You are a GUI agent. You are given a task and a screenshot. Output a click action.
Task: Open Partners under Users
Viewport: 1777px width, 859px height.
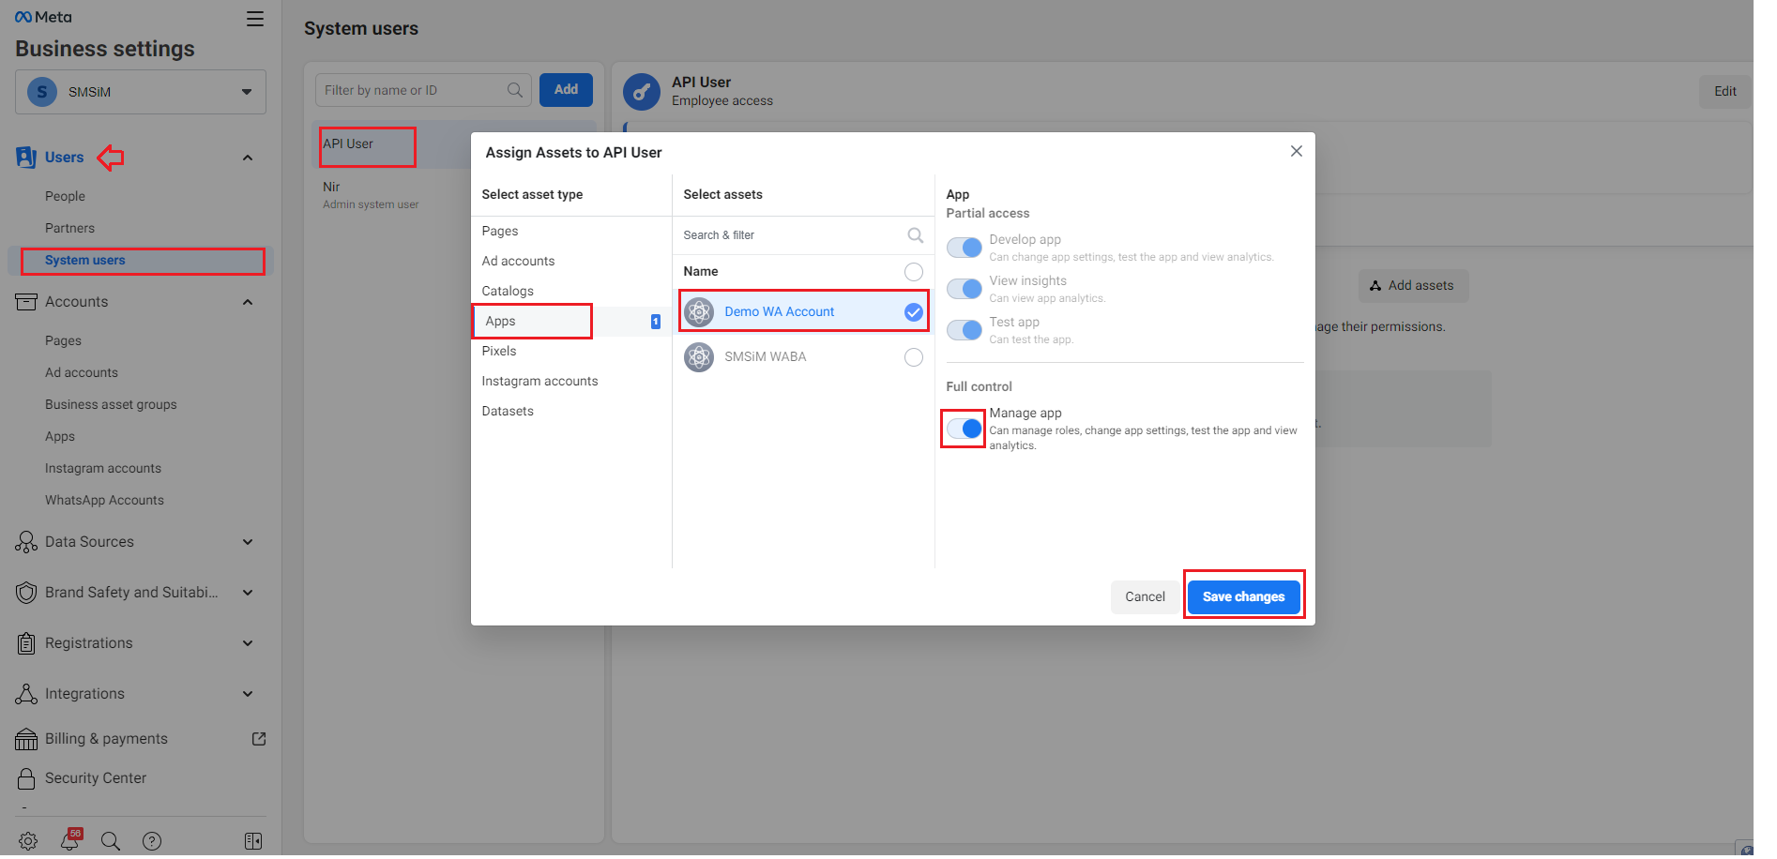pyautogui.click(x=69, y=228)
